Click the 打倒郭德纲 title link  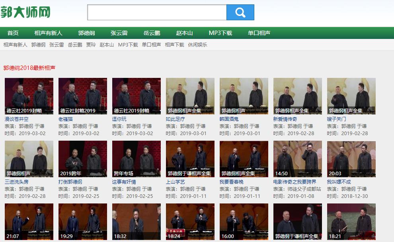click(70, 182)
